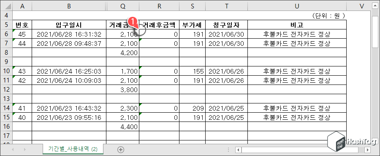Screen dimensions: 380x156
Task: Click the 2021/06/30 date in row 6
Action: [x=227, y=34]
